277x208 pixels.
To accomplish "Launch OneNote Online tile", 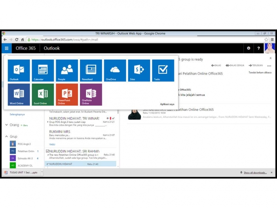I will click(x=91, y=94).
